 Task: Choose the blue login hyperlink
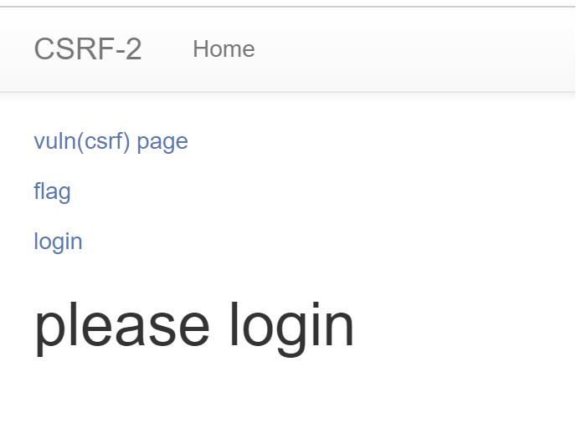[x=58, y=242]
